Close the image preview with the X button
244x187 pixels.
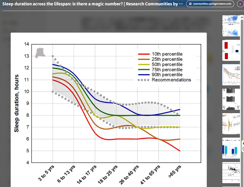point(240,4)
